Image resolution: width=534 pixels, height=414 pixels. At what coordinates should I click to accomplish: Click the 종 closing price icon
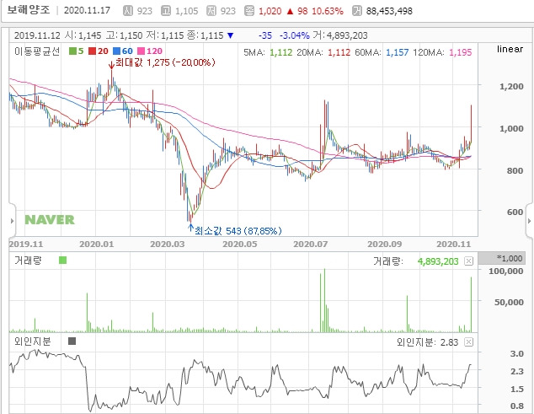tap(249, 11)
